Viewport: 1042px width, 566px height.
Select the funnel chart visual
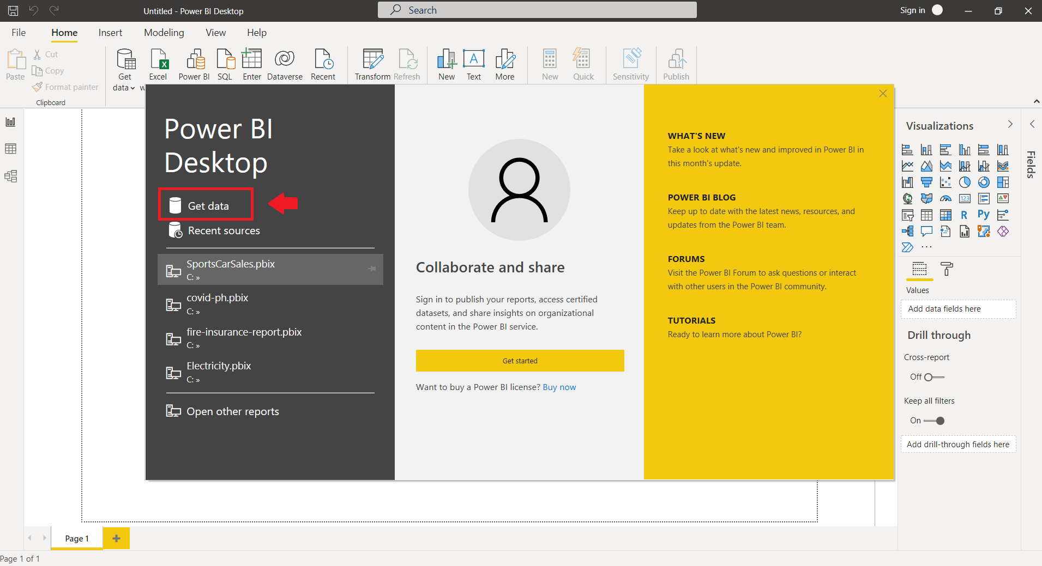926,182
